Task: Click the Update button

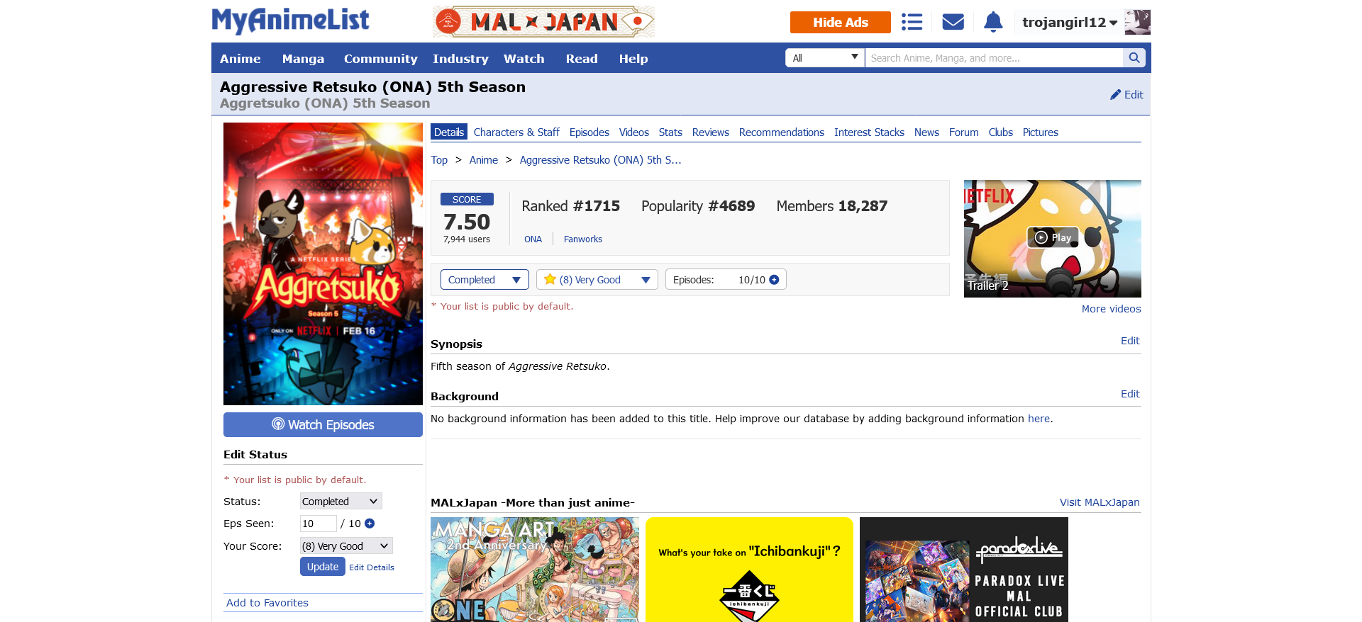Action: pyautogui.click(x=322, y=567)
